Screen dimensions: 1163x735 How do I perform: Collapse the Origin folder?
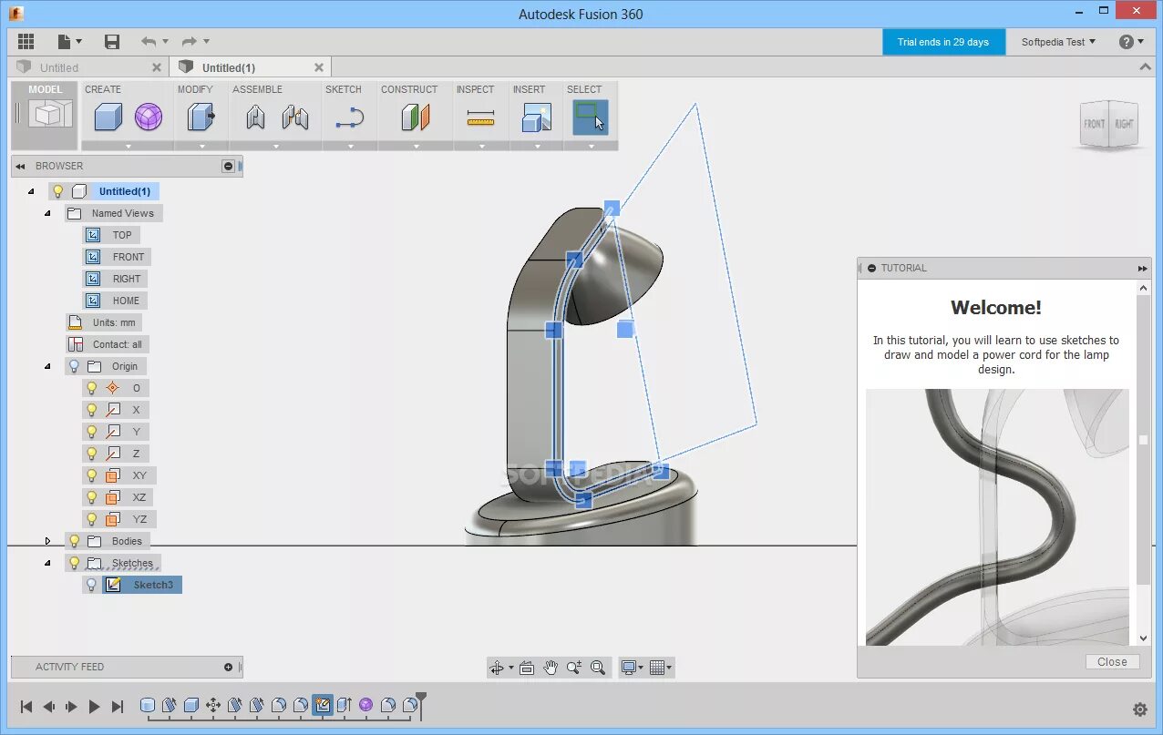tap(48, 366)
